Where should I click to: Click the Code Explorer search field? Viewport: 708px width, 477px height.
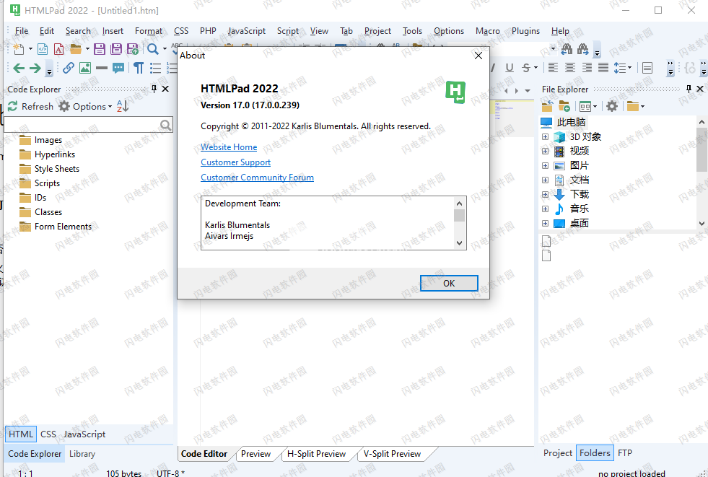click(89, 125)
